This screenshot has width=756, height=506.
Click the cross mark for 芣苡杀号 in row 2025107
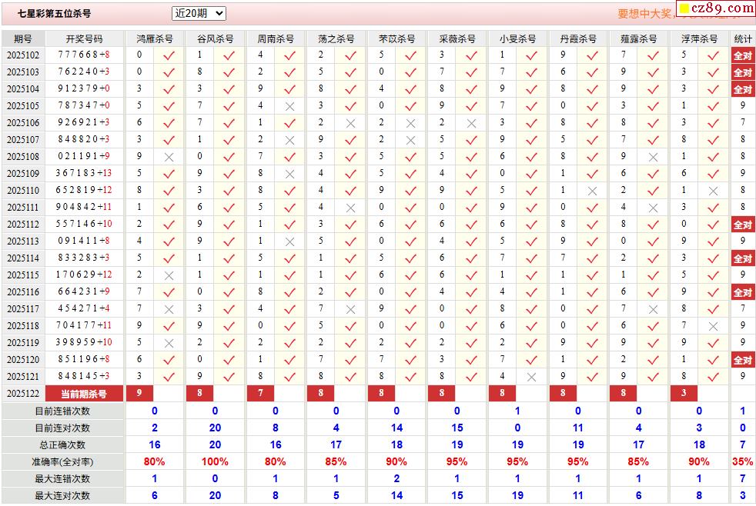411,140
